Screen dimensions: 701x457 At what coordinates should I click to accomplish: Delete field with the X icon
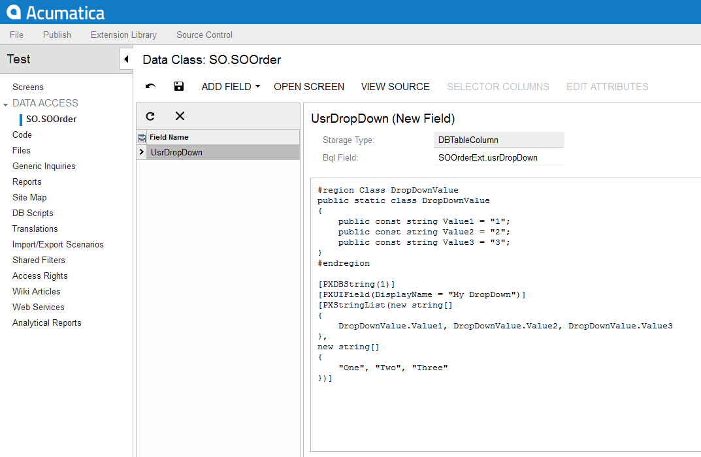180,116
